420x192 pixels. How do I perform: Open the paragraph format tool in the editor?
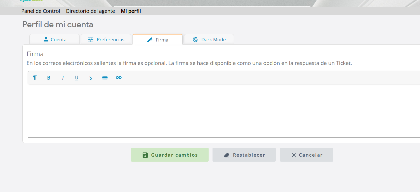(35, 78)
